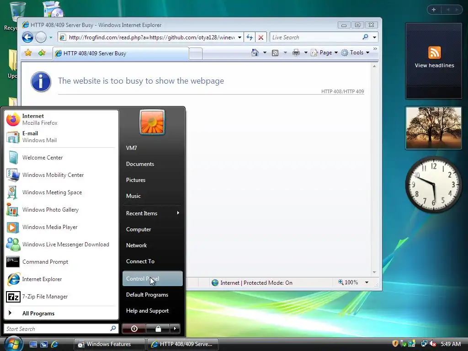Click the Print icon in IE toolbar
This screenshot has width=468, height=351.
[x=296, y=53]
